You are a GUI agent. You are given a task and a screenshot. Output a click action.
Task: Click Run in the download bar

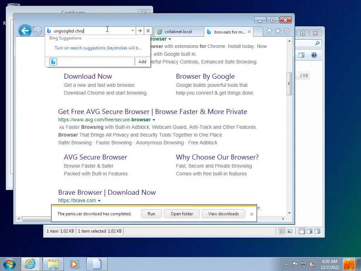point(151,214)
